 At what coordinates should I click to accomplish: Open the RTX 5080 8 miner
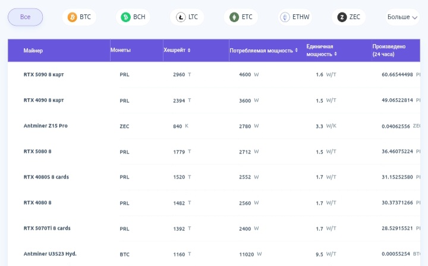pyautogui.click(x=37, y=151)
